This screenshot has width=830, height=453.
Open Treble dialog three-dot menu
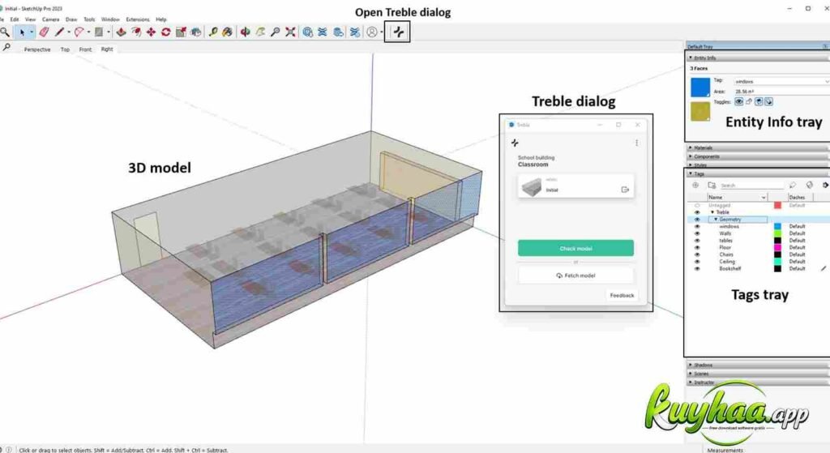(x=637, y=143)
